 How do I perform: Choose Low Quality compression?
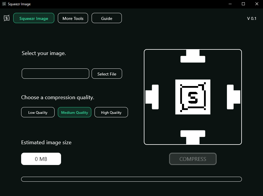[38, 112]
